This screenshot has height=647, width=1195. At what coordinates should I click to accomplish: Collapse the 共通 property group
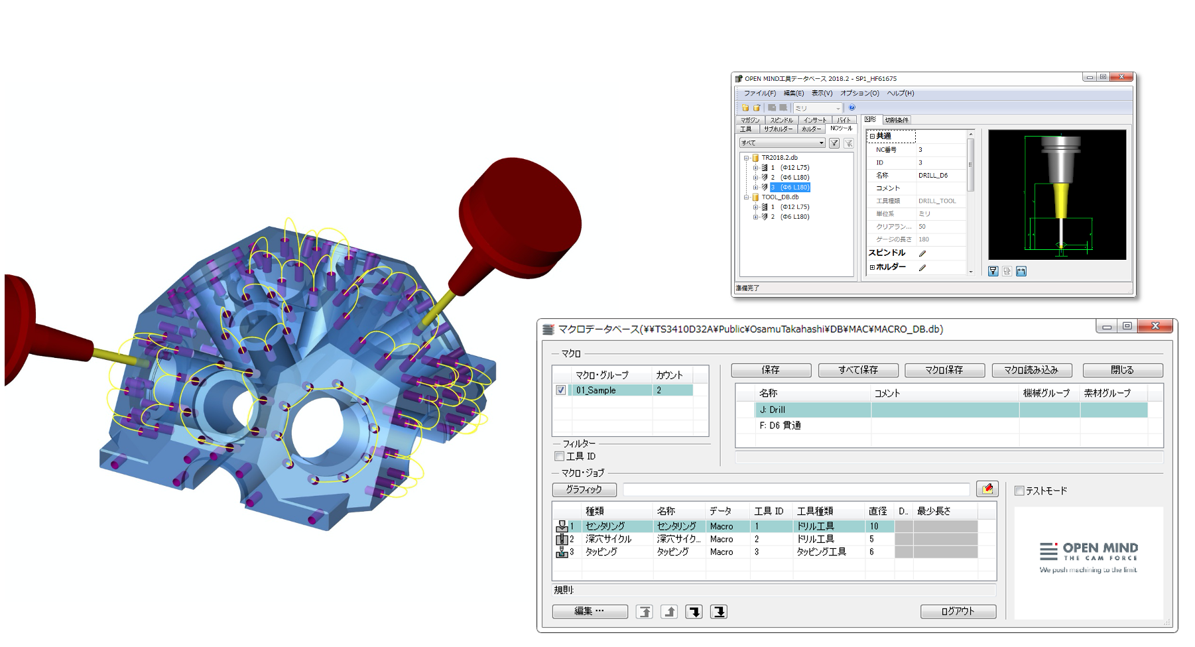pyautogui.click(x=872, y=136)
